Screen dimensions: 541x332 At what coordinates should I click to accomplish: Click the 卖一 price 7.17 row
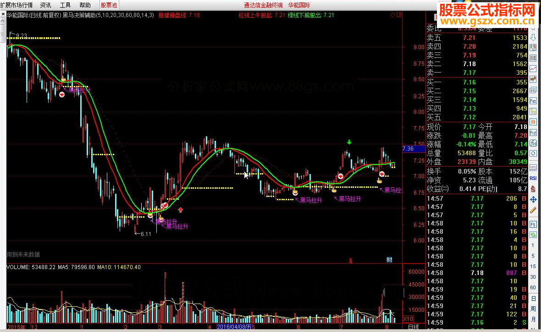(477, 73)
